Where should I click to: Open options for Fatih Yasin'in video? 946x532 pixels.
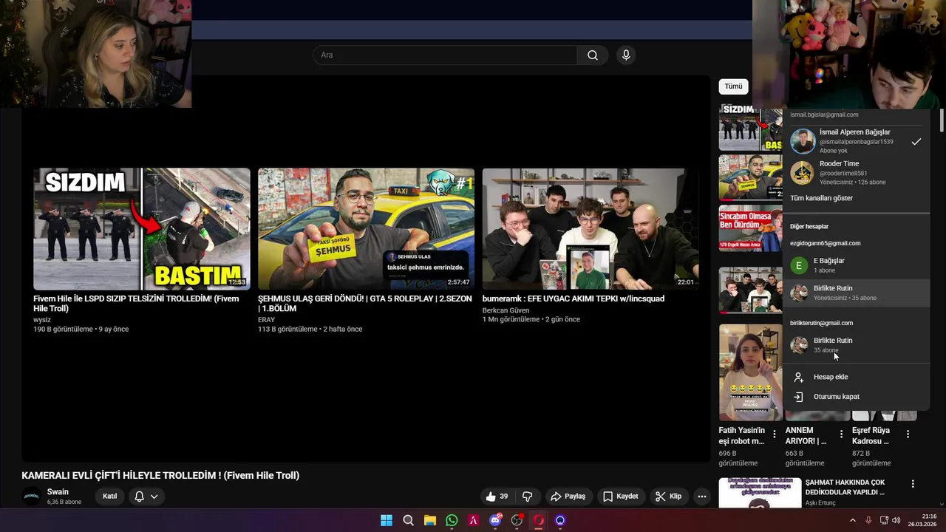tap(774, 434)
